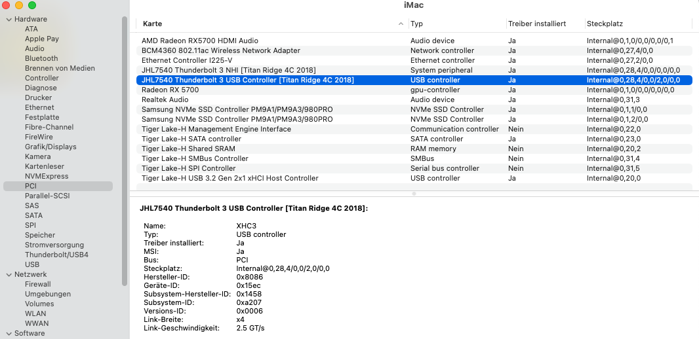699x339 pixels.
Task: Click the red close window button
Action: tap(8, 5)
